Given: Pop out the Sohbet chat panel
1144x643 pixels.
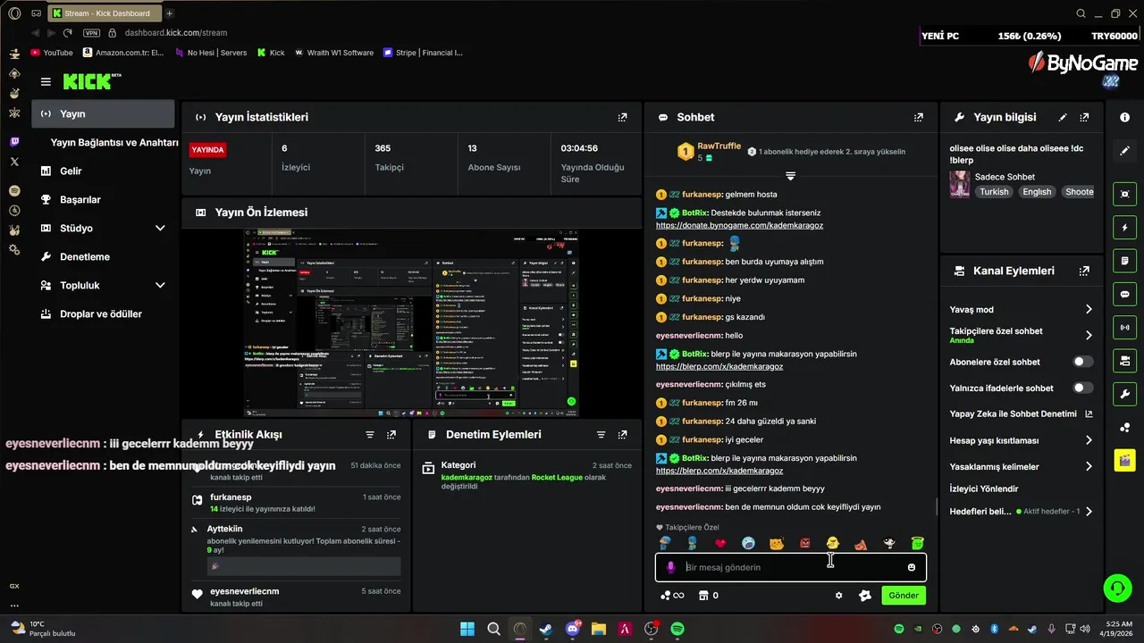Looking at the screenshot, I should 918,117.
